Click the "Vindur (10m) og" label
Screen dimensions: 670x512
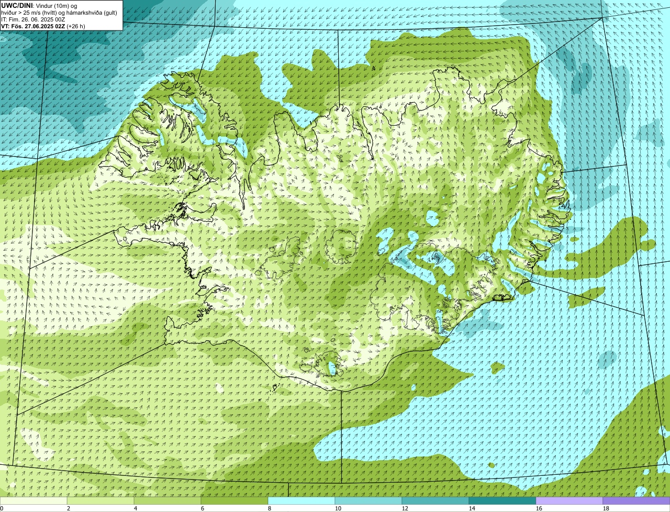pyautogui.click(x=56, y=6)
